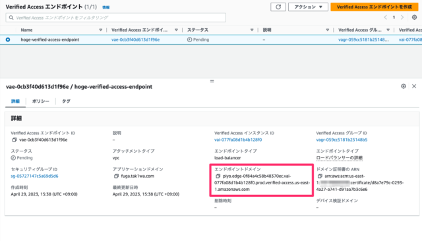Click Verified Access エンドポイントを作成 button
Image resolution: width=422 pixels, height=241 pixels.
375,7
